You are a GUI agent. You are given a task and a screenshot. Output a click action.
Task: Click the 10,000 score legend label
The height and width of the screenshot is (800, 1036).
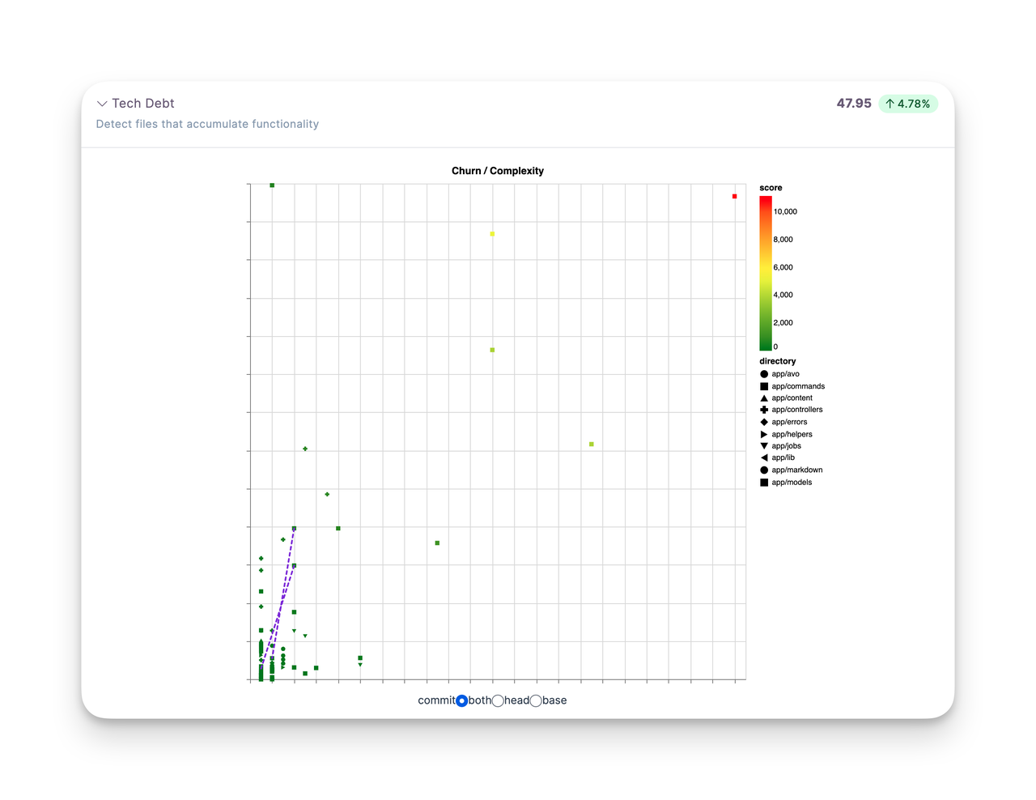[x=785, y=211]
